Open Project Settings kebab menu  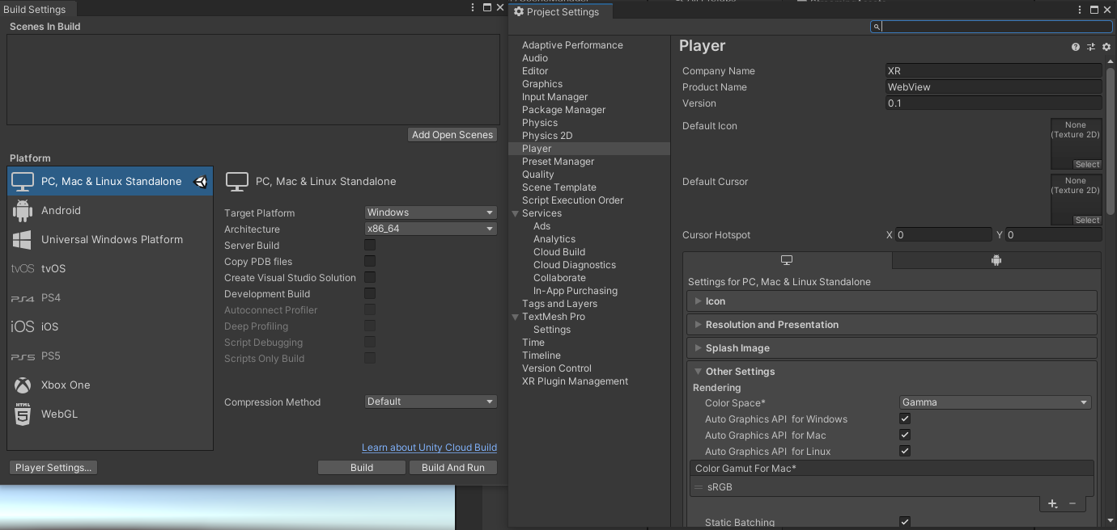(x=1080, y=10)
